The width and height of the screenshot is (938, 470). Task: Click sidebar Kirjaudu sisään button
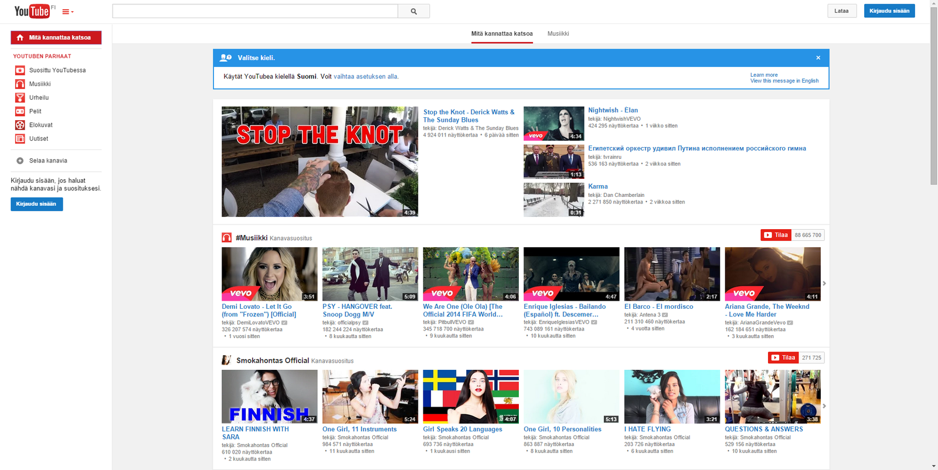(x=36, y=204)
